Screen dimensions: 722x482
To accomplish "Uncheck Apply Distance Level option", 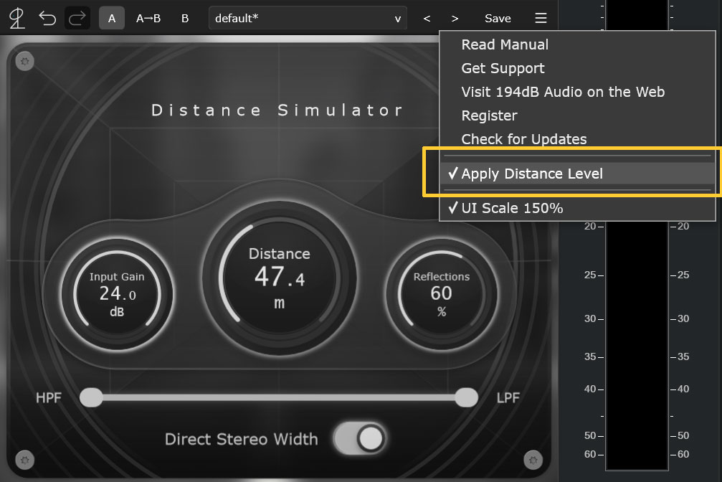I will pyautogui.click(x=577, y=174).
